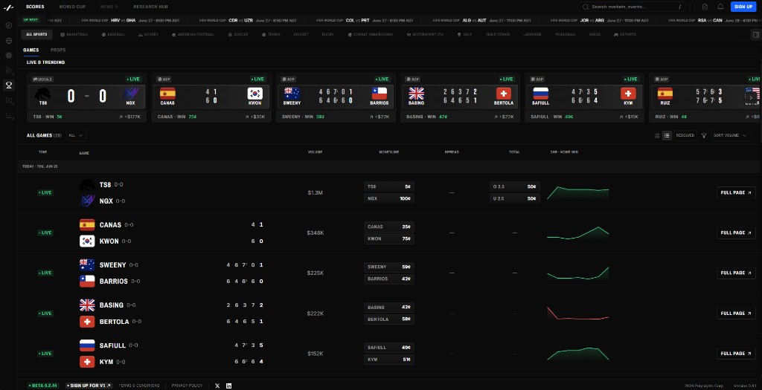Click Switzerland flag next to KYM in list

point(87,362)
